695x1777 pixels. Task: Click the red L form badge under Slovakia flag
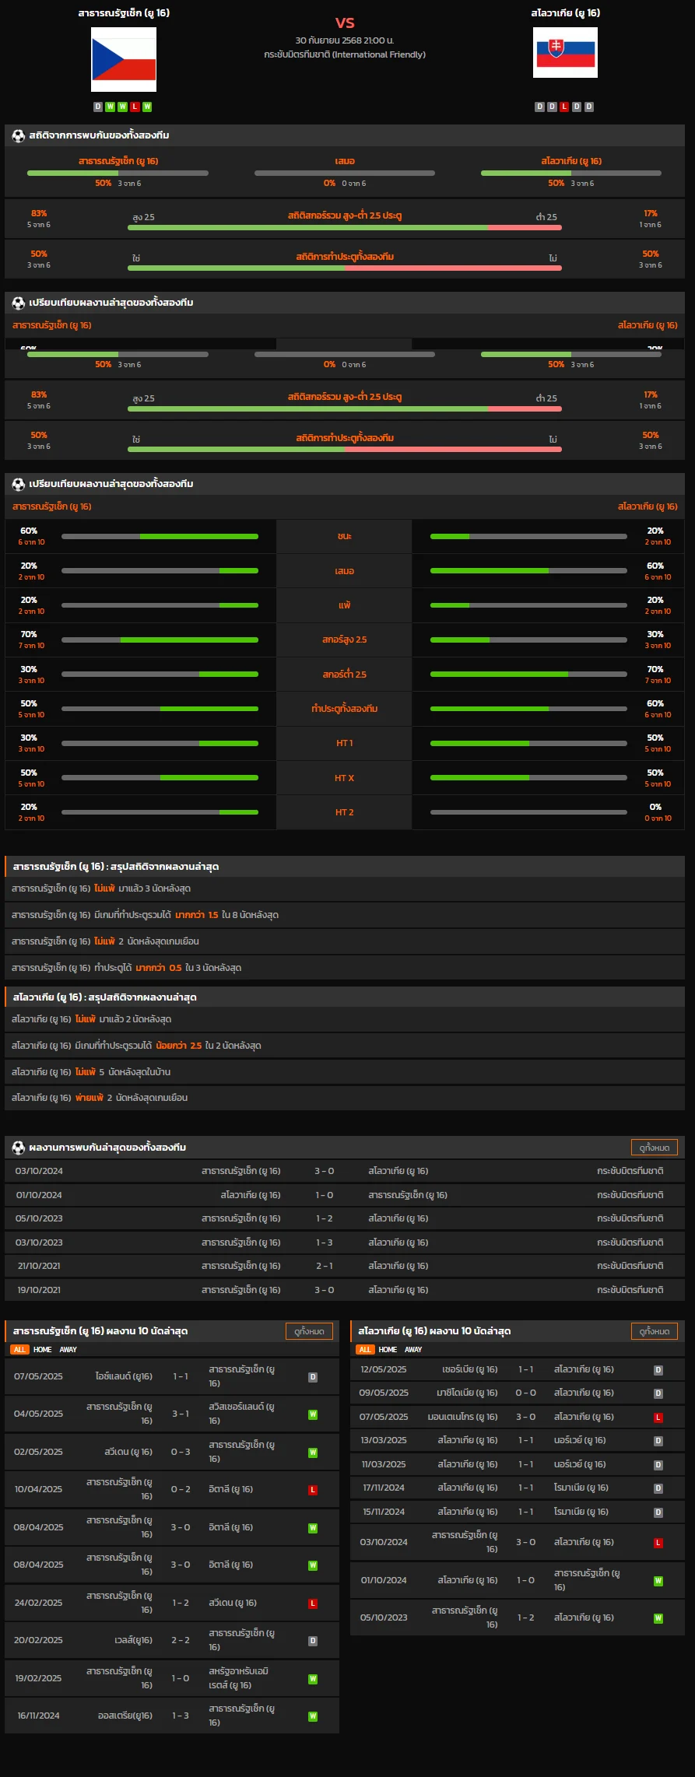click(564, 107)
